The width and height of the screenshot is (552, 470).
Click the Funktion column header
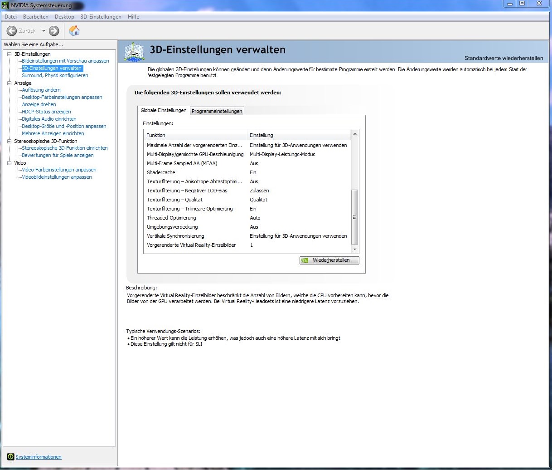195,135
